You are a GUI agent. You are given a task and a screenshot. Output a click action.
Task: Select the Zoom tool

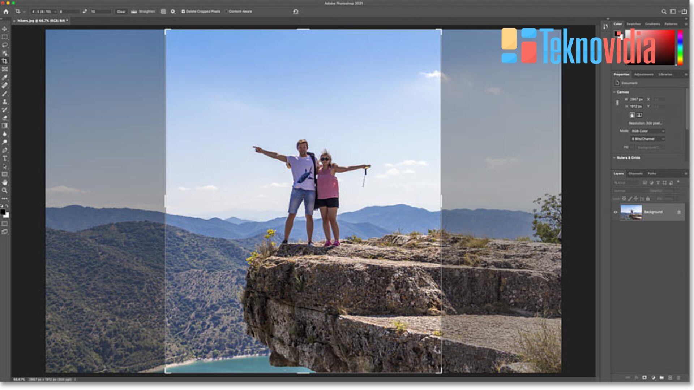coord(5,190)
